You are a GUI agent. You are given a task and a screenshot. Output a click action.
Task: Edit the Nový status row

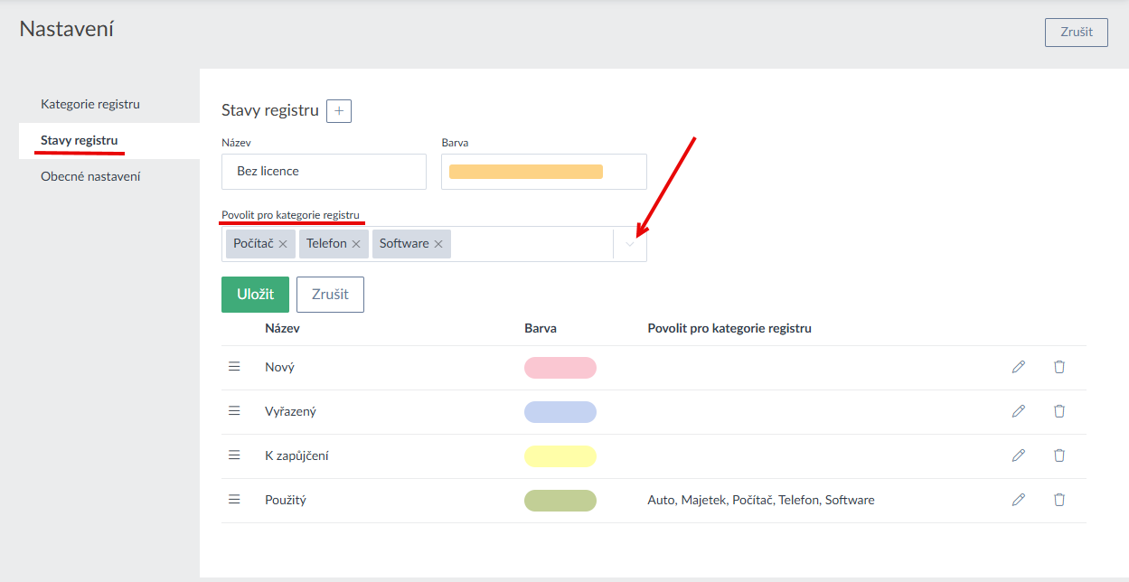(1019, 367)
